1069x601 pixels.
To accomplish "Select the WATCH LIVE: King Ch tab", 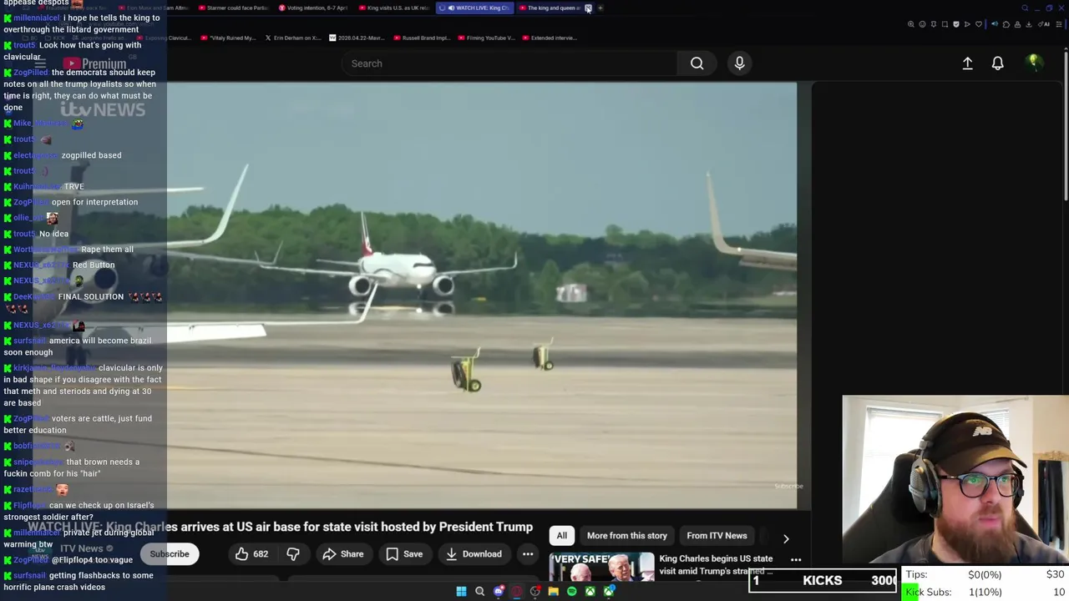I will click(x=476, y=8).
